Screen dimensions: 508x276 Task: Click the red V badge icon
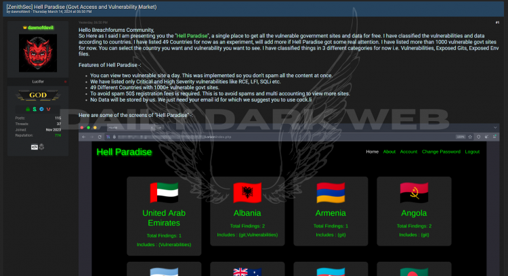(48, 110)
